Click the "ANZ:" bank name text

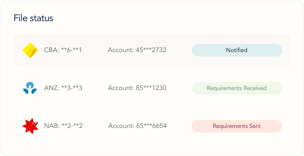(51, 88)
